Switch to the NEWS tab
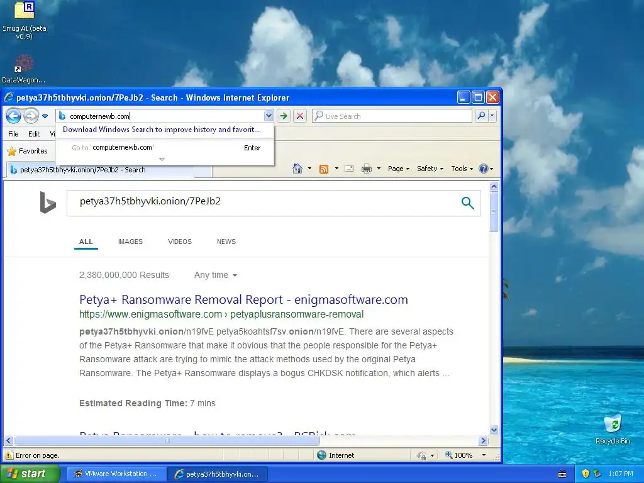This screenshot has height=483, width=644. click(x=226, y=241)
